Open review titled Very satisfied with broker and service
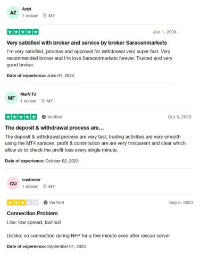 pos(87,42)
